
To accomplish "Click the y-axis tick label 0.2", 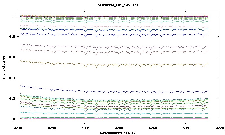I will click(12, 98).
